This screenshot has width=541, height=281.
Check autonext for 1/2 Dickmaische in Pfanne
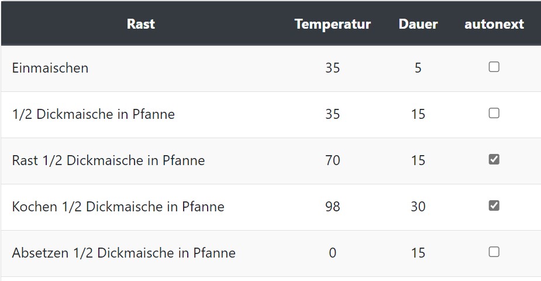(494, 114)
